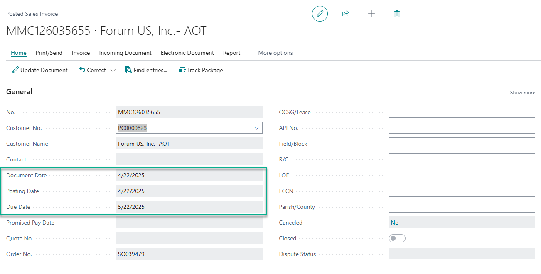
Task: Click the LOE input field
Action: 462,175
